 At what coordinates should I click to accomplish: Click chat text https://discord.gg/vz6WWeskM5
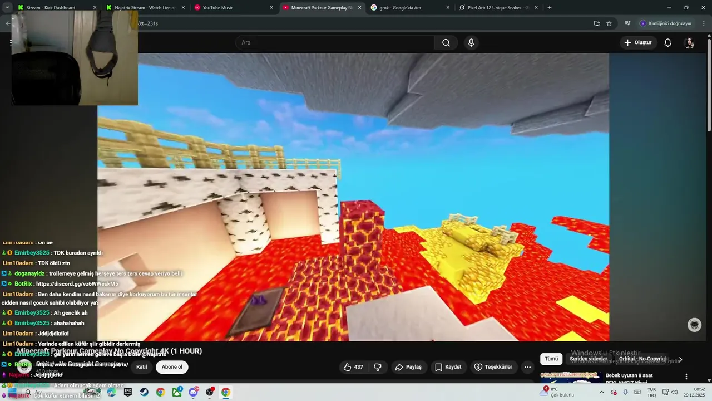(77, 284)
